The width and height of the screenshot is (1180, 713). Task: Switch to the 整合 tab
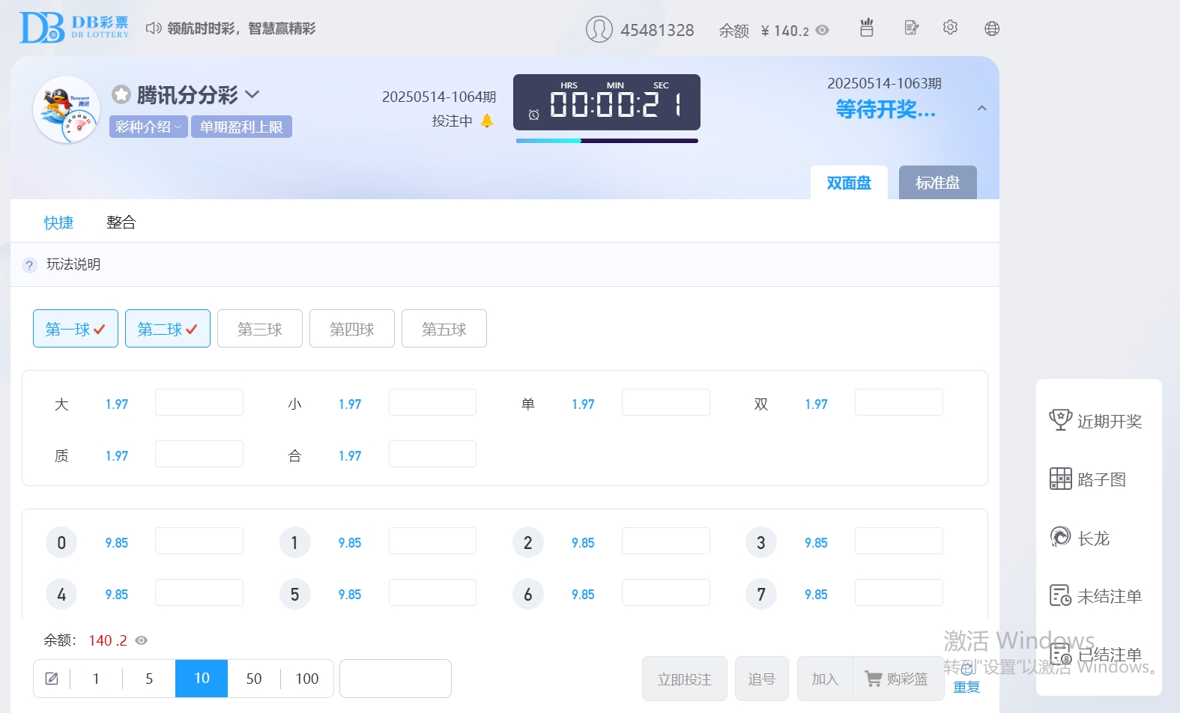point(121,222)
